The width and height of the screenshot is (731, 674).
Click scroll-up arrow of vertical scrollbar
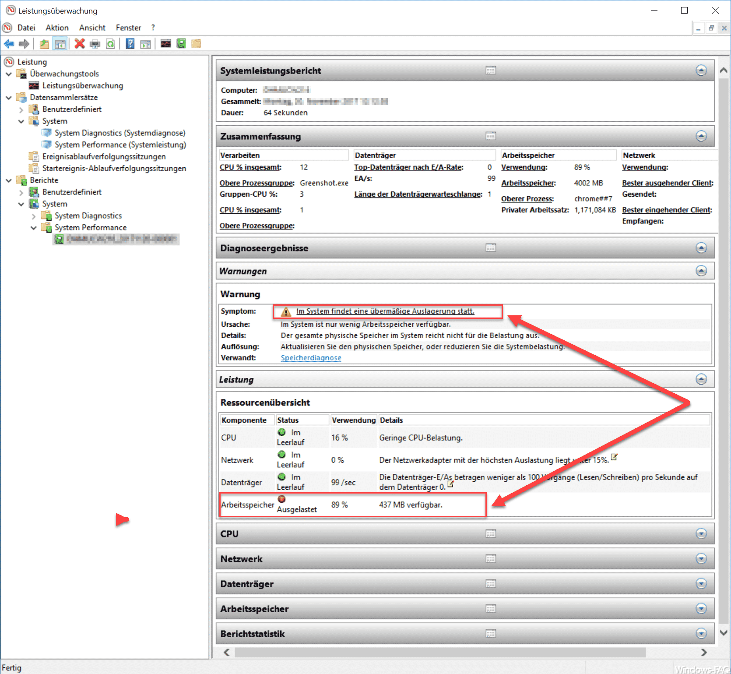(x=724, y=70)
